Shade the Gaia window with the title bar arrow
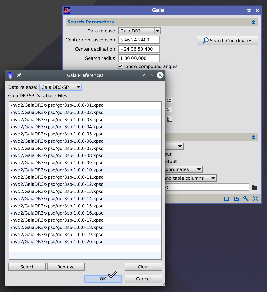The height and width of the screenshot is (292, 267). [x=249, y=11]
